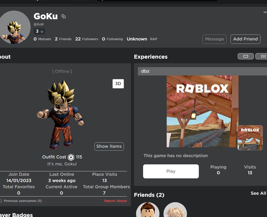Click the Total Group Members 7 value
This screenshot has height=217, width=267.
pyautogui.click(x=104, y=193)
